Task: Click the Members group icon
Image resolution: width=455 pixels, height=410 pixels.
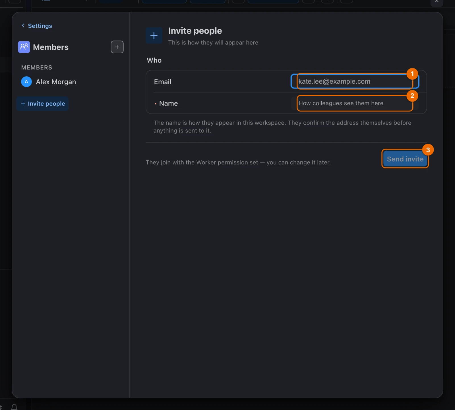Action: tap(24, 47)
